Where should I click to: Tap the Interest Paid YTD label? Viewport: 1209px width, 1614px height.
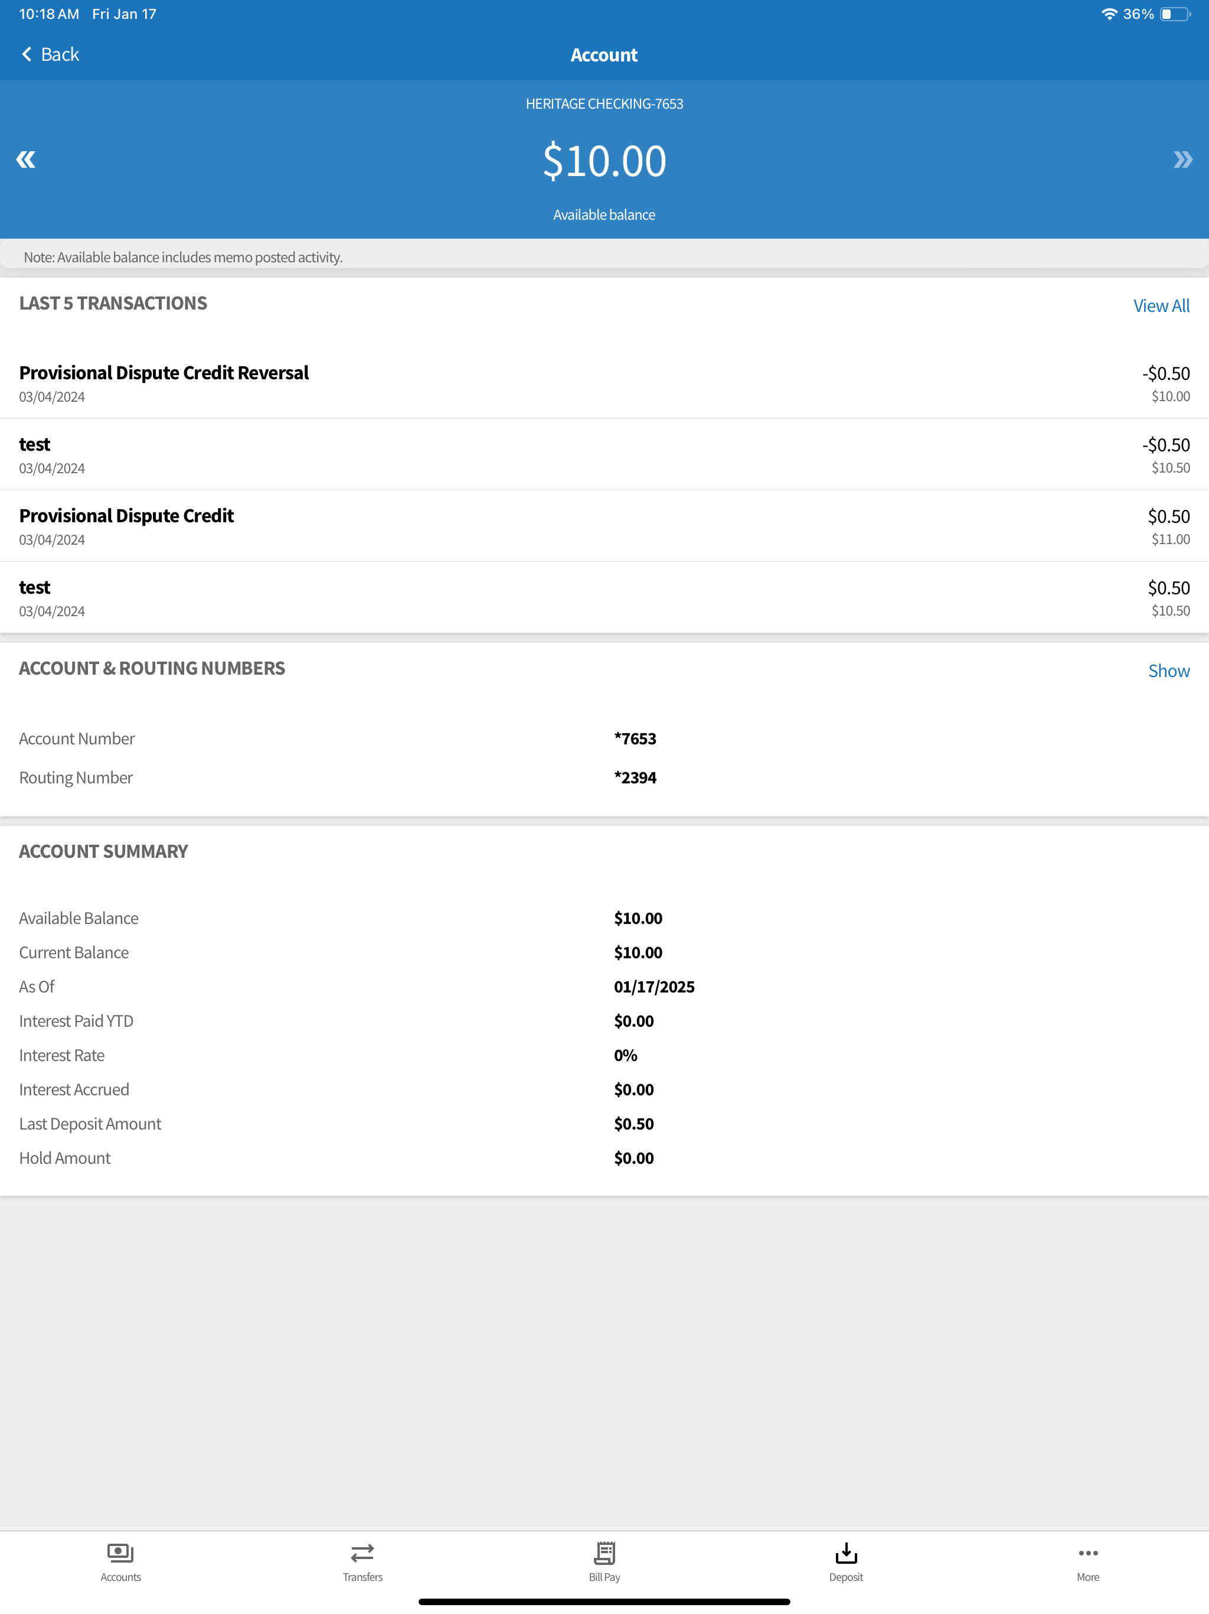coord(76,1021)
